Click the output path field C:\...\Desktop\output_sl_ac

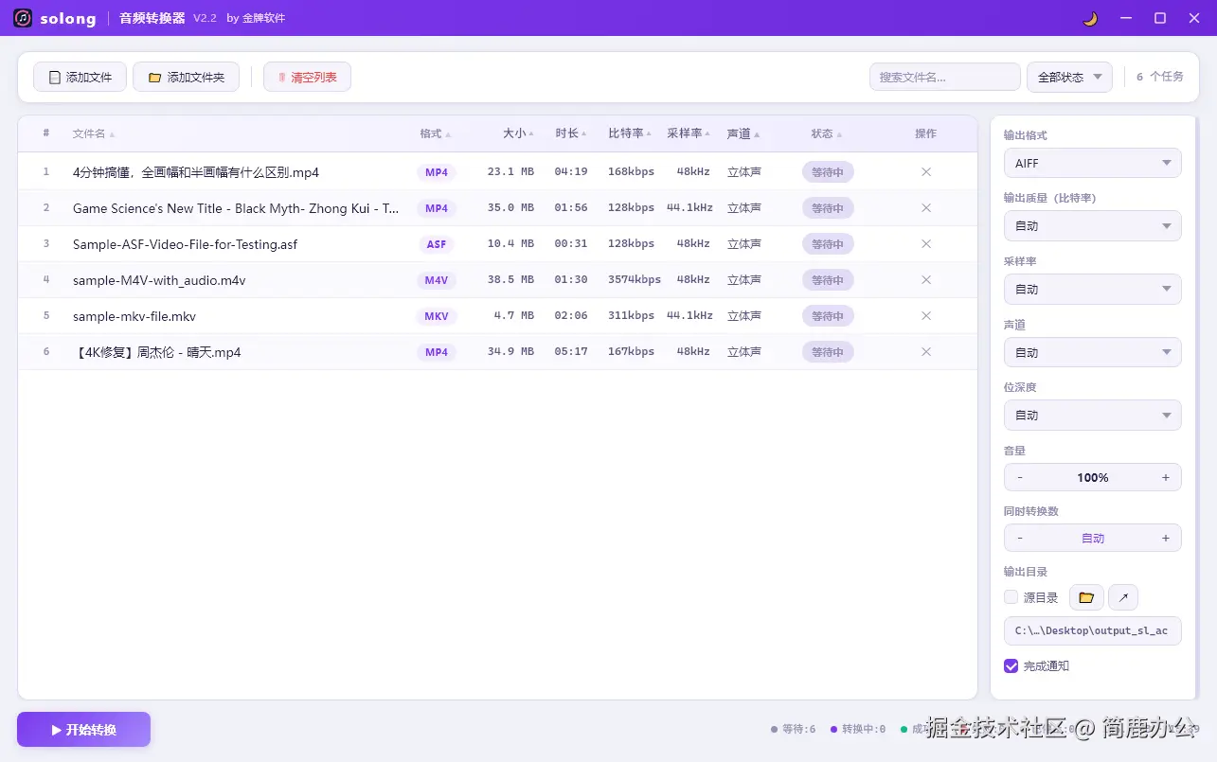click(x=1092, y=630)
